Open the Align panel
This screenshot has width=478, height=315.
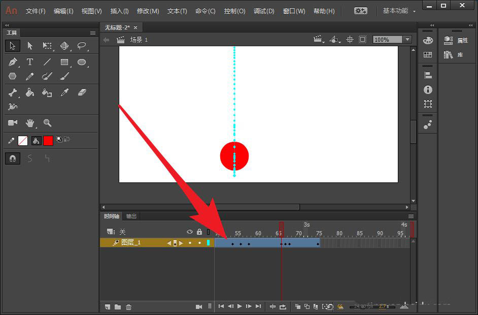(x=428, y=75)
